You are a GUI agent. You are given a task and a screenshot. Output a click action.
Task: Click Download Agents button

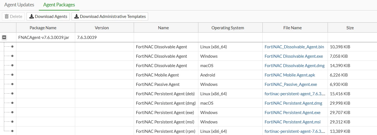[48, 16]
